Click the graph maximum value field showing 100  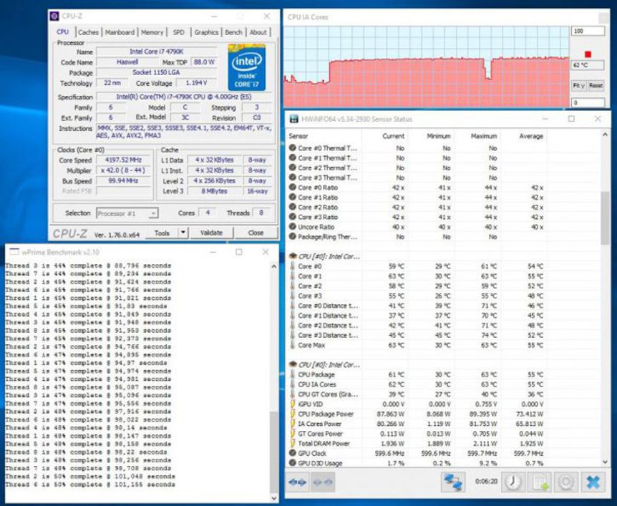587,31
